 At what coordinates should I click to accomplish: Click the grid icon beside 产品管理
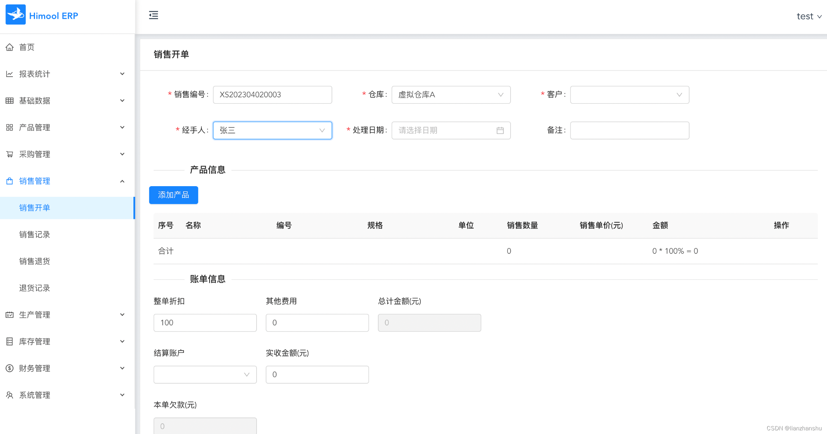point(10,127)
